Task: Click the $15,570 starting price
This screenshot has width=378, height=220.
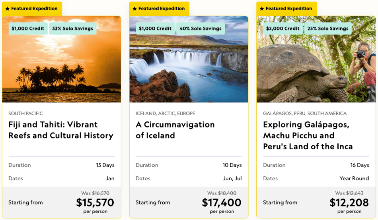Action: (x=95, y=203)
